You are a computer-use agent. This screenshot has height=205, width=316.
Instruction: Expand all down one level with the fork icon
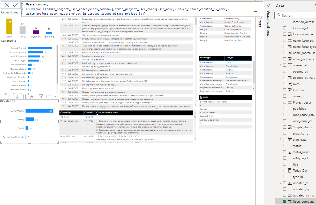[32, 97]
